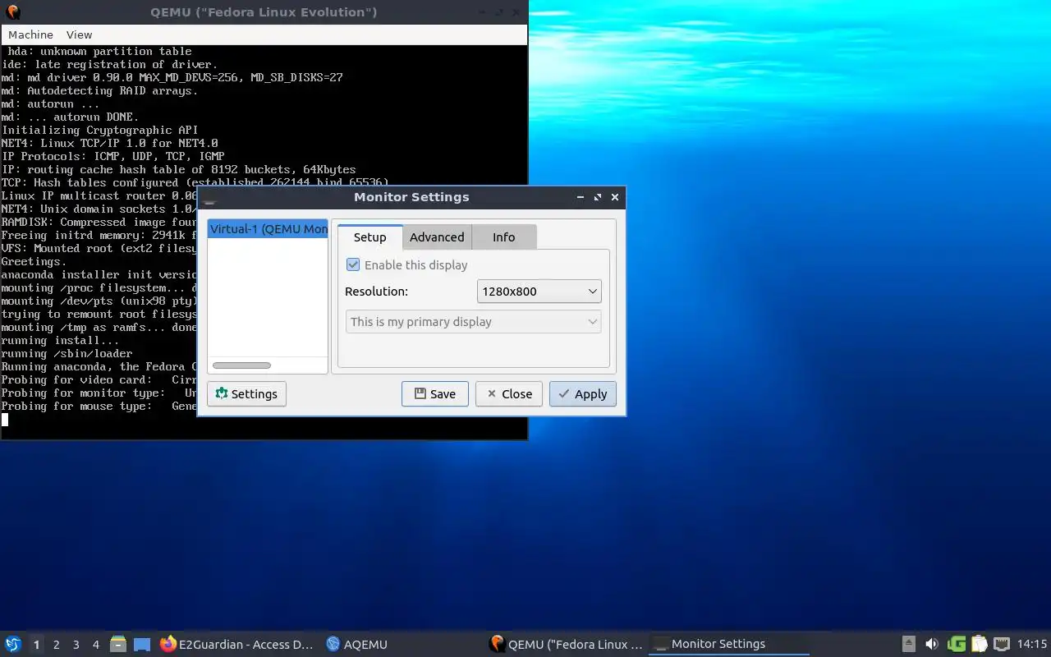Click the network connection tray icon
Image resolution: width=1051 pixels, height=657 pixels.
1002,645
